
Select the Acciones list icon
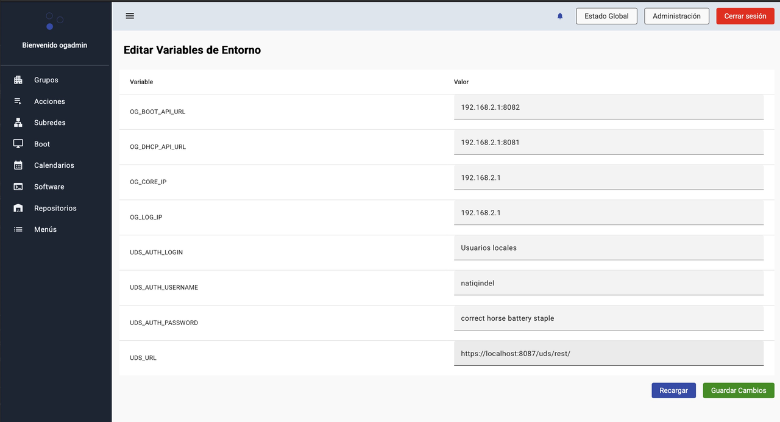(18, 101)
